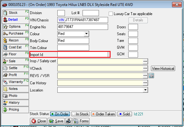Viewport: 184px width, 127px height.
Task: Click the Doors input field
Action: pos(133,27)
